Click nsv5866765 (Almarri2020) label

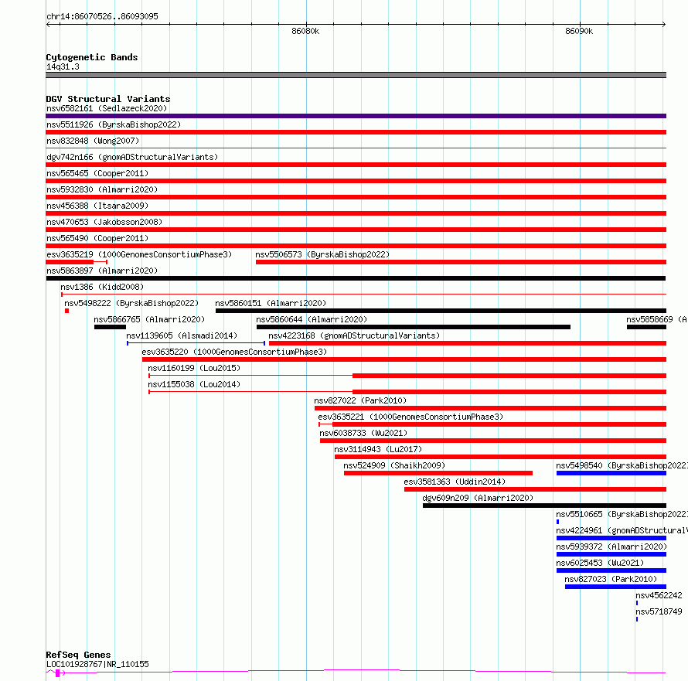pos(149,319)
